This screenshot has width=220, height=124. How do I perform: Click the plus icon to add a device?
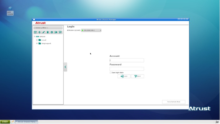point(39,32)
